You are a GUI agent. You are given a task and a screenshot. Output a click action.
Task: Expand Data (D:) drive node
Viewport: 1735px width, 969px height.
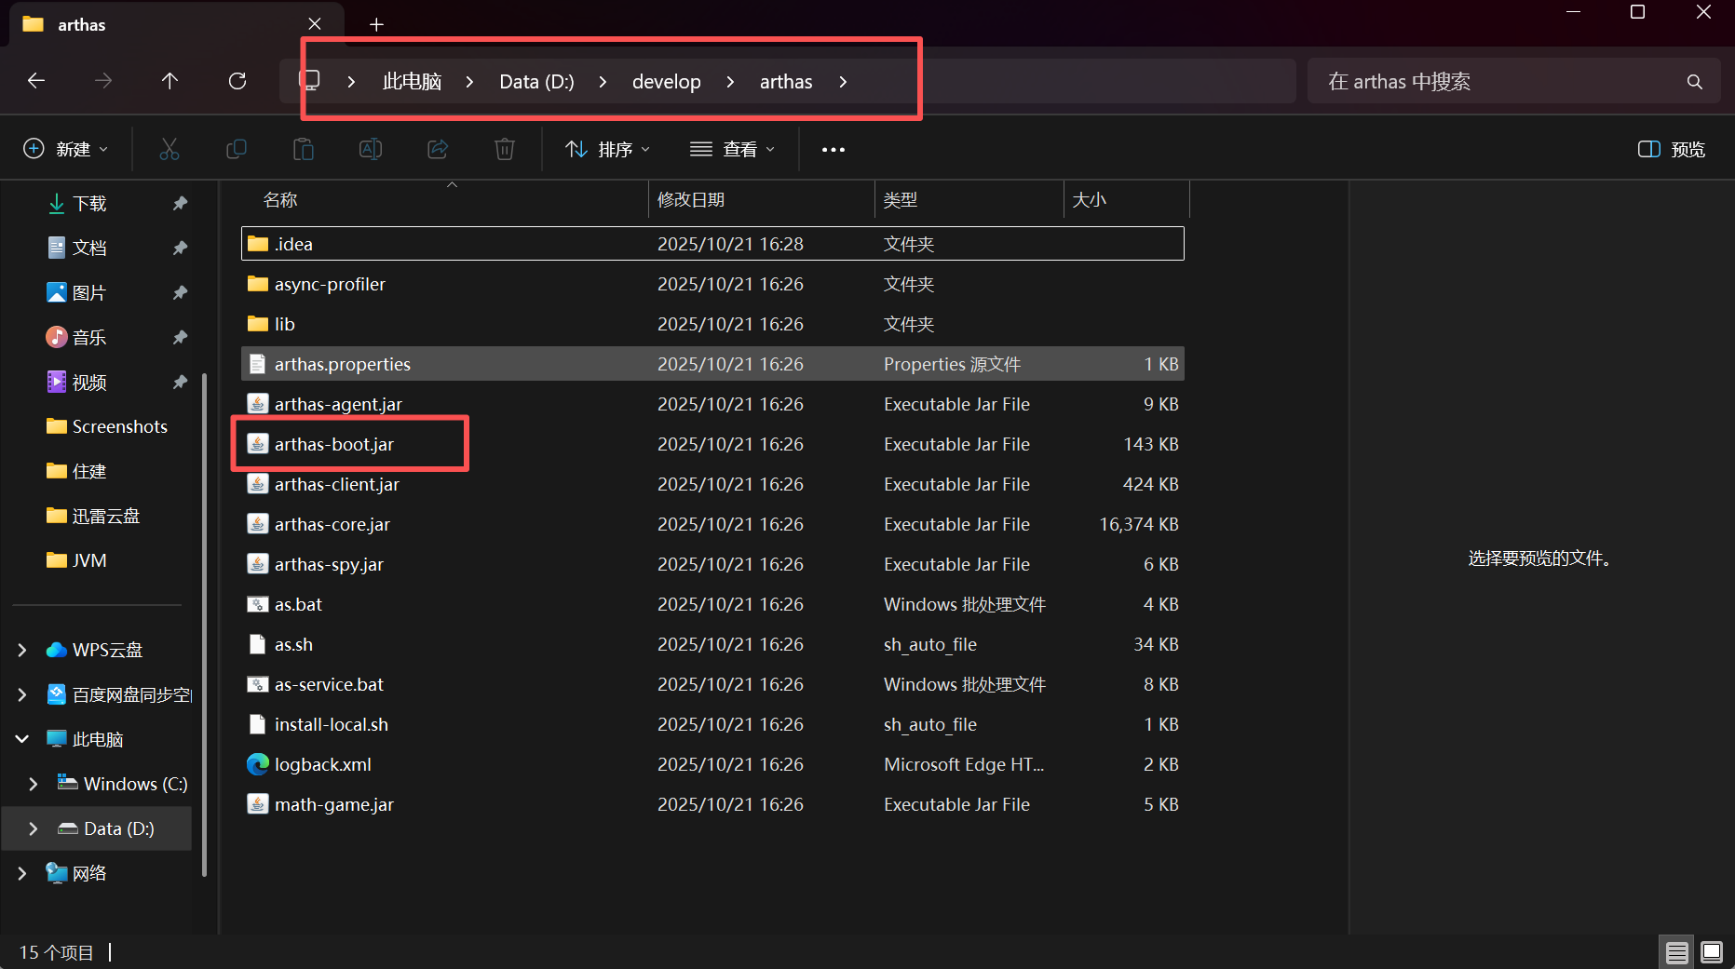tap(34, 828)
